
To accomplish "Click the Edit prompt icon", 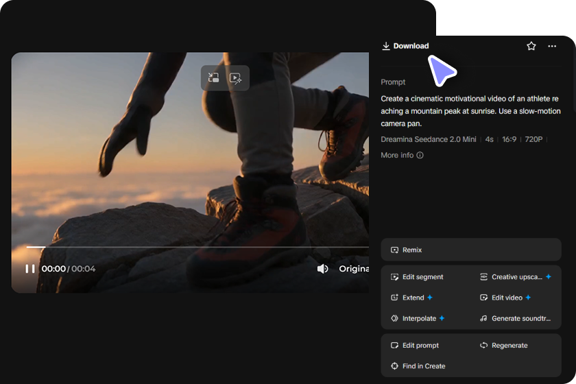I will click(394, 346).
